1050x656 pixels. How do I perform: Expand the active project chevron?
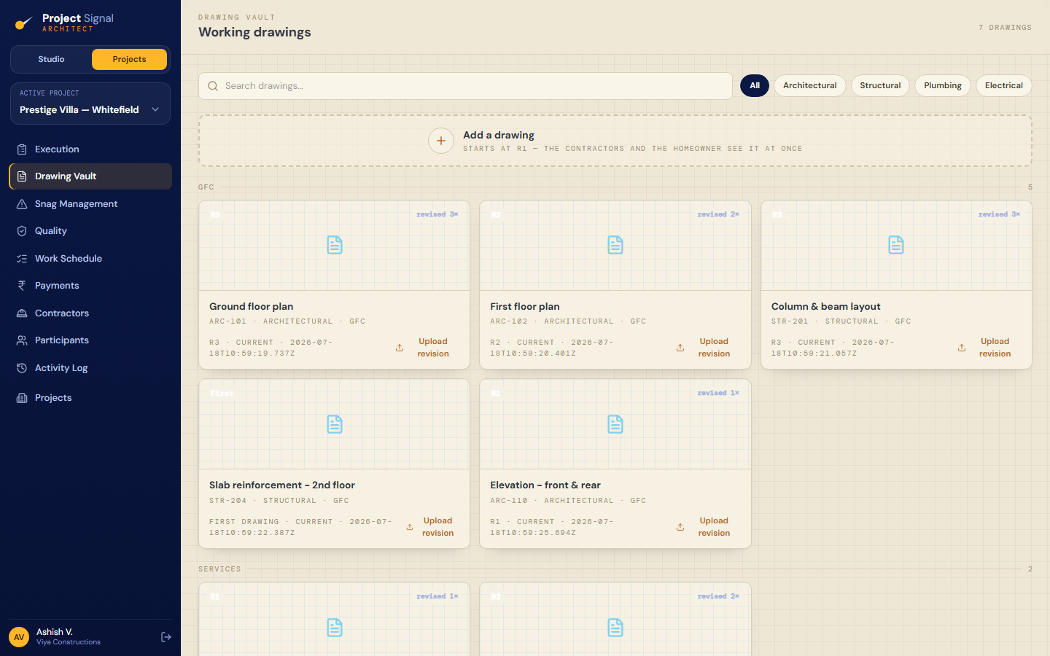(155, 110)
